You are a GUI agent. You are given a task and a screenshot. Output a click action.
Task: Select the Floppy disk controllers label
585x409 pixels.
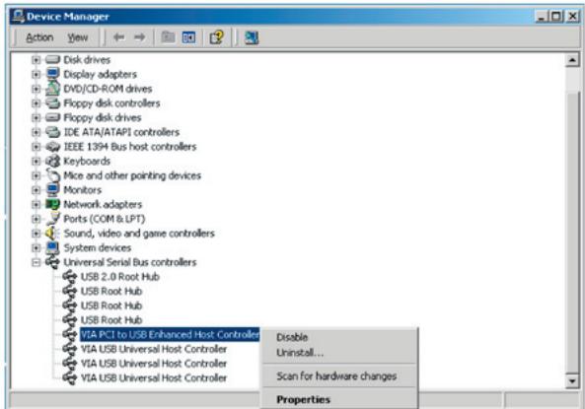coord(111,102)
